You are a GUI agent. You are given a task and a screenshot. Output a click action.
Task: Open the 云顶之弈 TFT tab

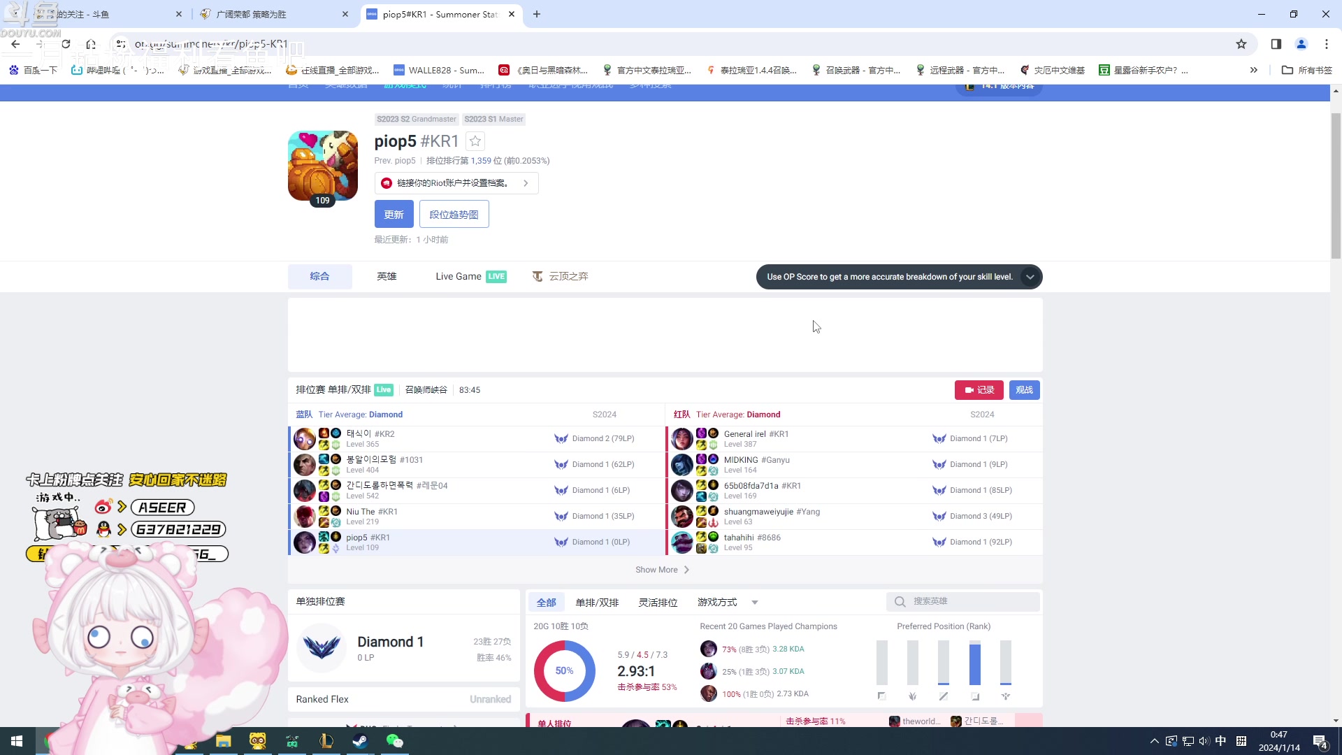[561, 277]
